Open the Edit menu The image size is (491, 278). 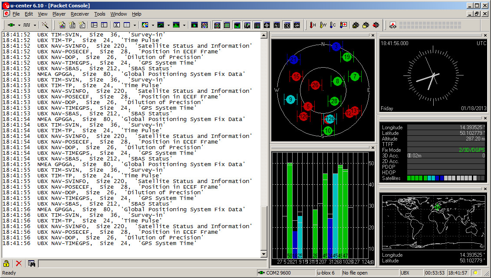pyautogui.click(x=29, y=14)
